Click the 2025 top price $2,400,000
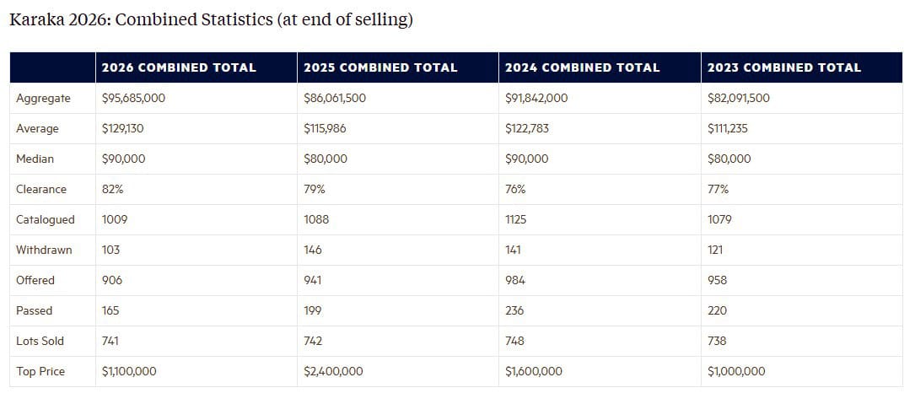This screenshot has width=915, height=404. pos(333,371)
